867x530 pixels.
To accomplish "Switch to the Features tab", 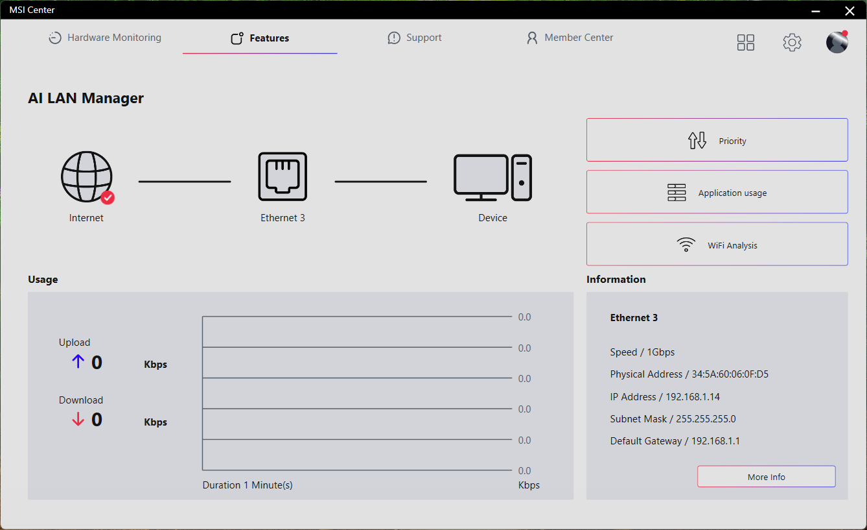I will coord(260,38).
